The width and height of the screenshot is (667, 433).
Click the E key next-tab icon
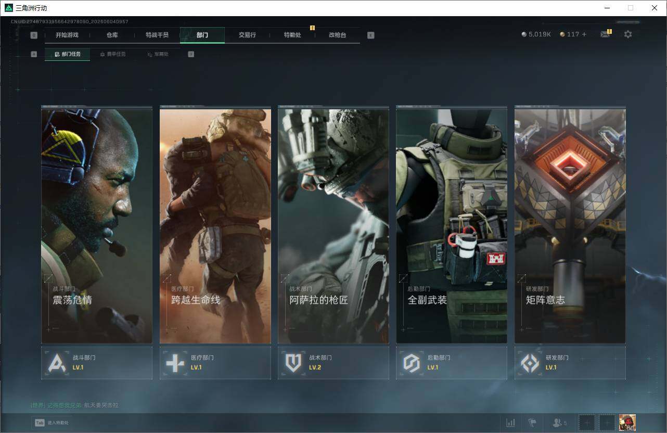pos(370,35)
